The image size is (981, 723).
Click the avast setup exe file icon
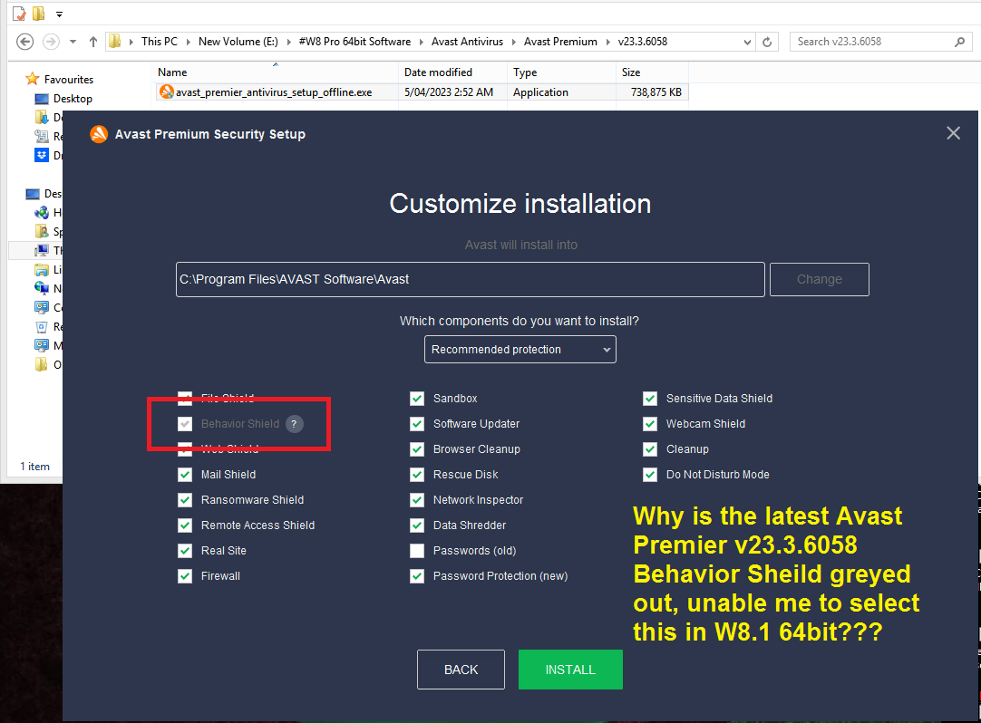pyautogui.click(x=167, y=92)
